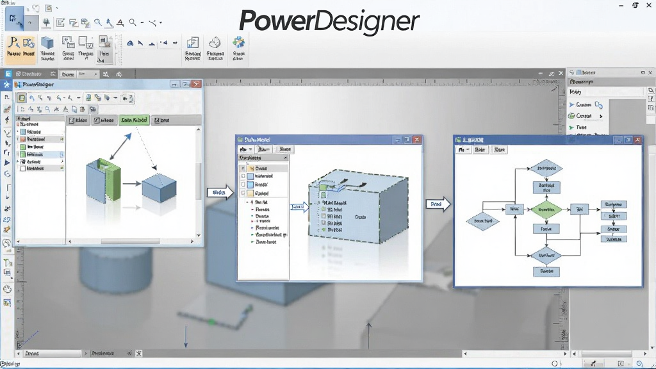Click the horizontal scrollbar thumb under the small diagram

pyautogui.click(x=130, y=242)
